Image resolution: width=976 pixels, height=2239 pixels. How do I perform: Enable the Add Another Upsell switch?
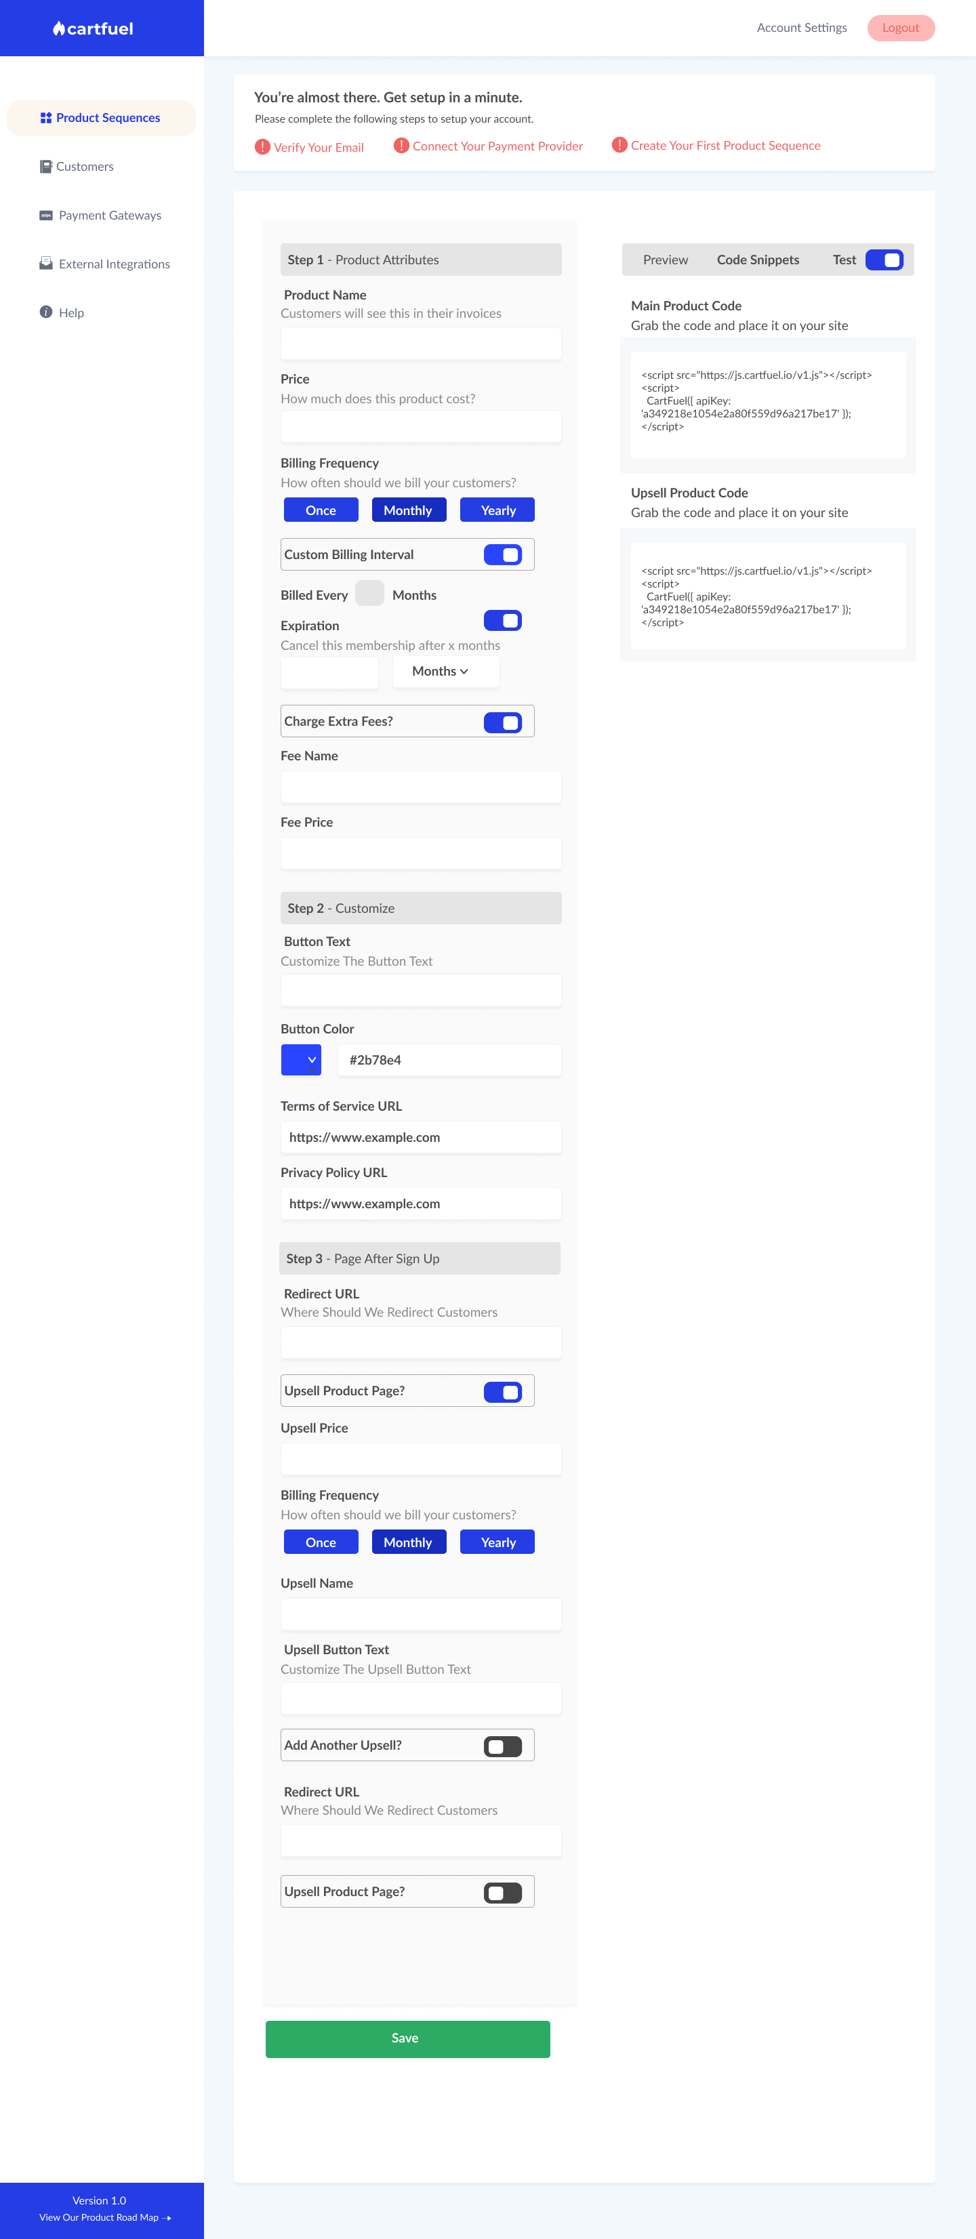coord(502,1746)
